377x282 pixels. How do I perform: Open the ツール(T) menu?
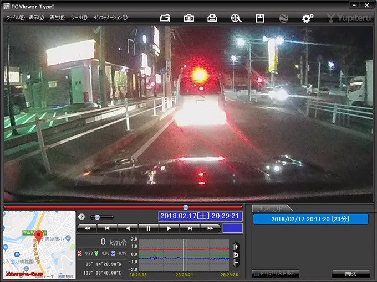pyautogui.click(x=79, y=18)
